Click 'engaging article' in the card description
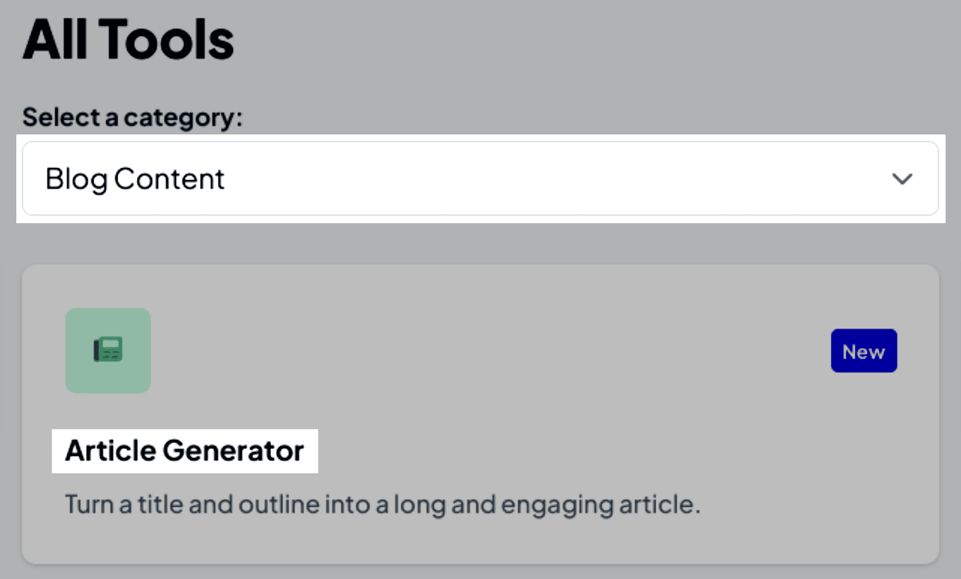 coord(599,505)
